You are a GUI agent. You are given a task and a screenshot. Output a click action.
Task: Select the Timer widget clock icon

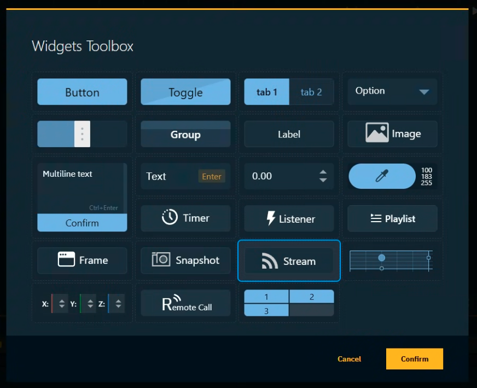(170, 218)
